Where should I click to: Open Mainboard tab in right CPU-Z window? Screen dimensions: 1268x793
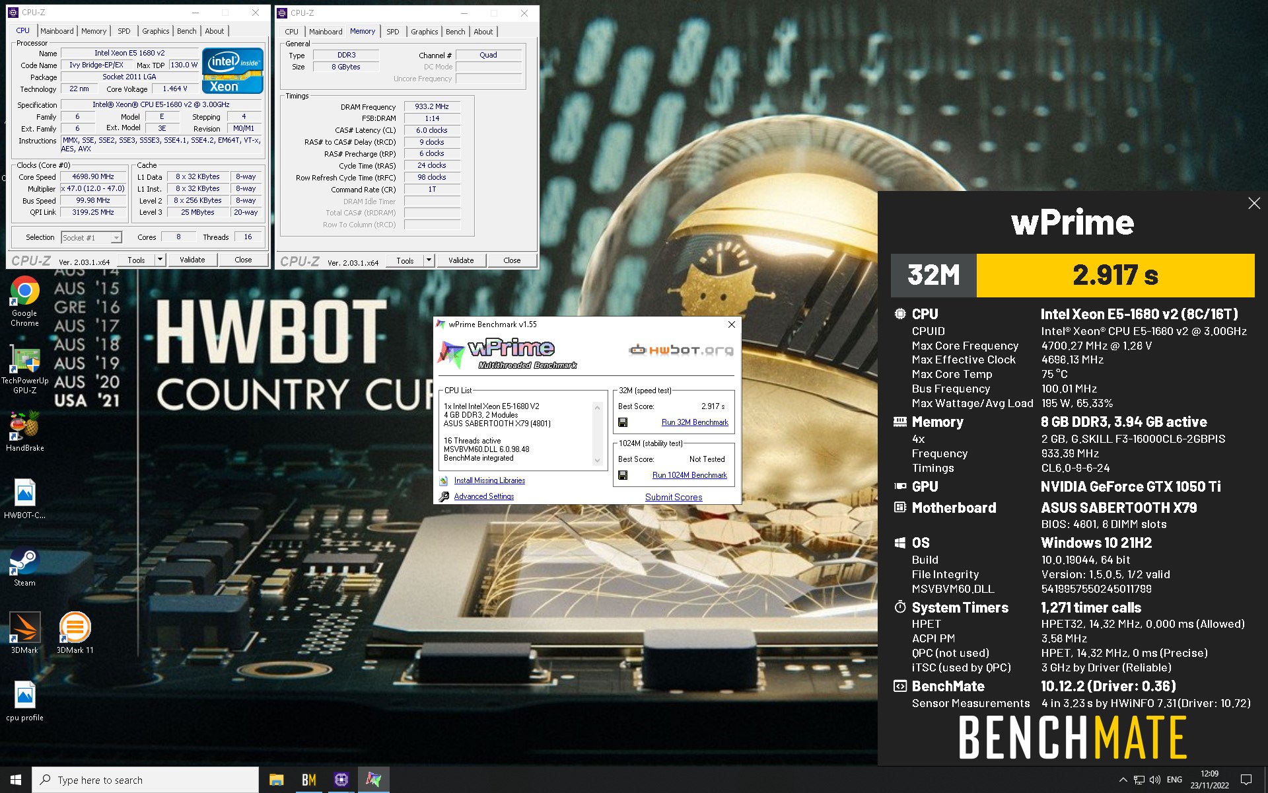(326, 32)
